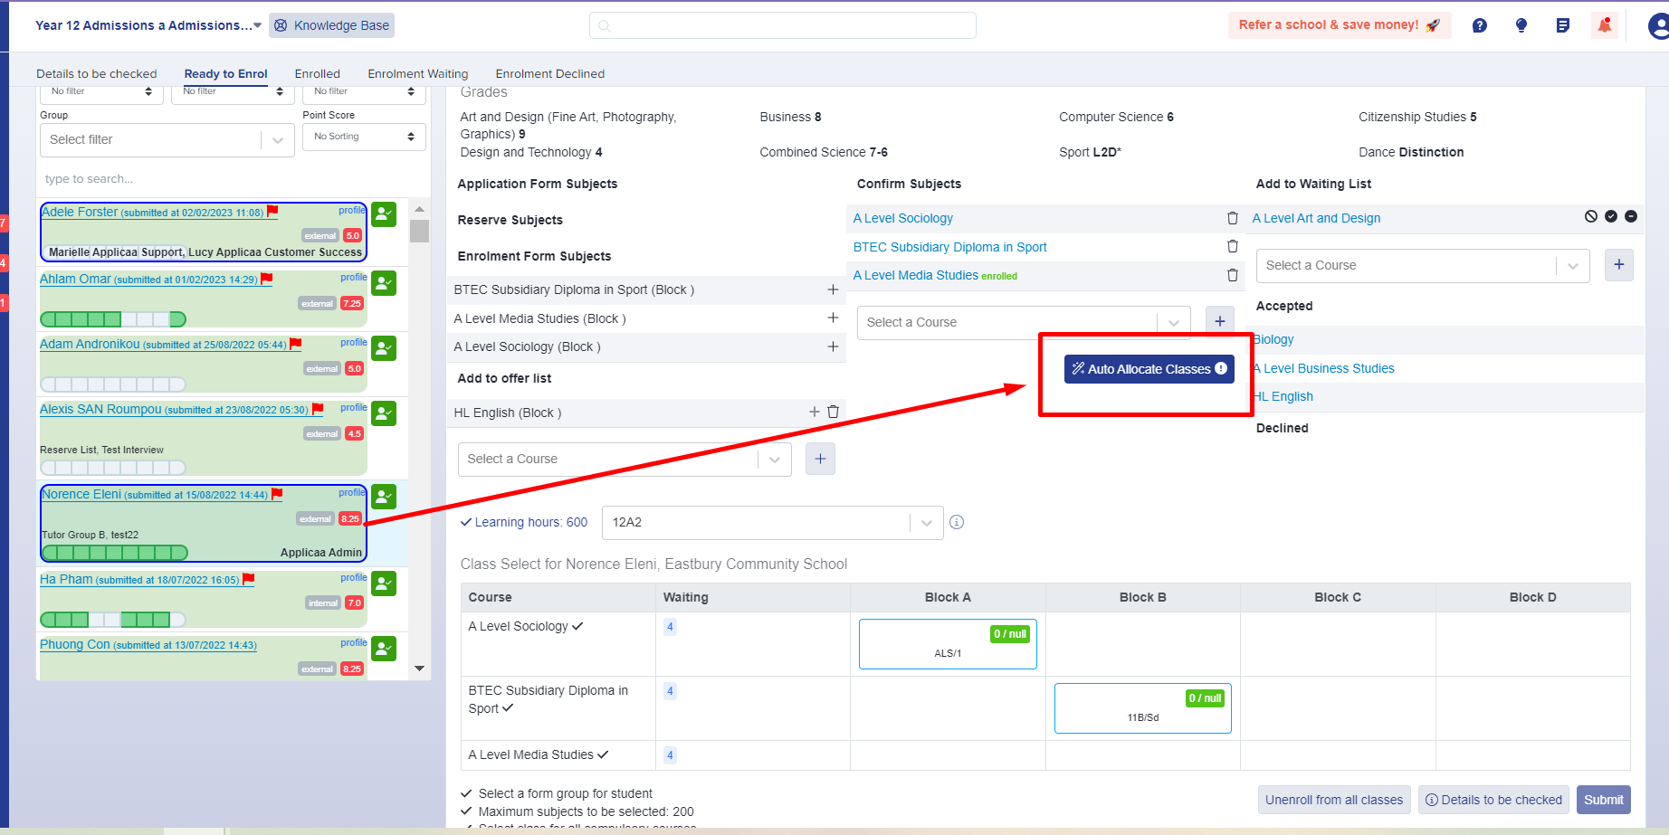Screen dimensions: 1669x835
Task: Click Ahlam Omar's progress bar
Action: tap(113, 318)
